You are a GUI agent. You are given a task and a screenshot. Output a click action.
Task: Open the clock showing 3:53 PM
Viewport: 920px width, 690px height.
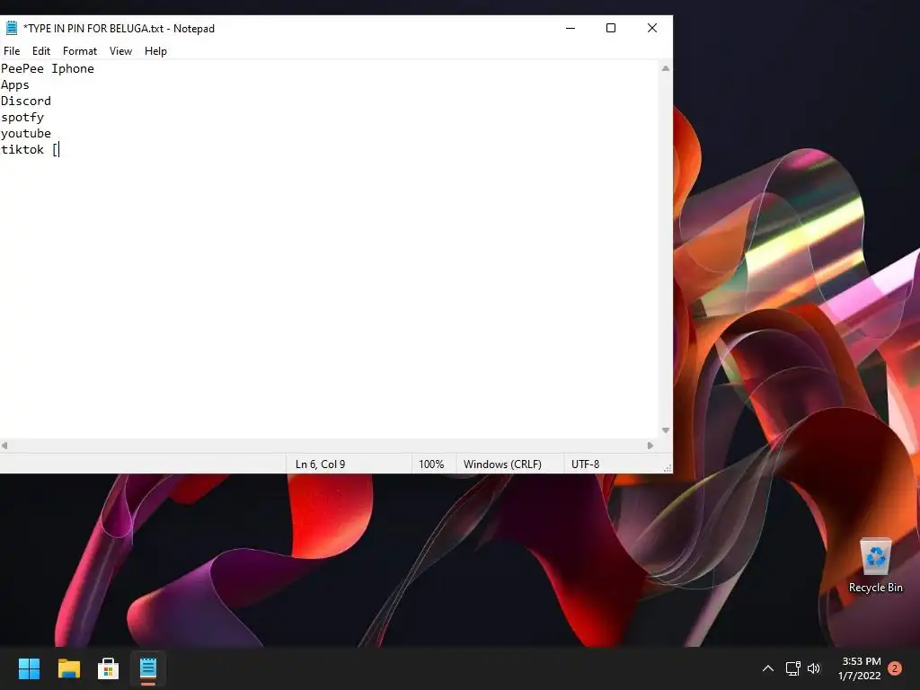pyautogui.click(x=860, y=668)
